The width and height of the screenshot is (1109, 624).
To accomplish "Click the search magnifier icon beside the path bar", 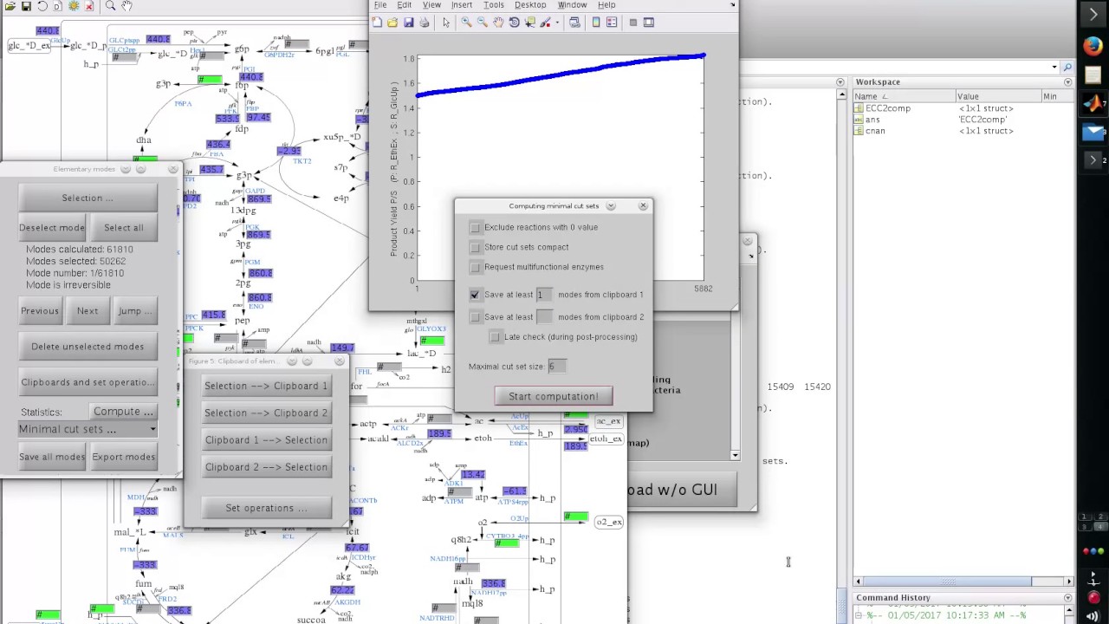I will [x=1067, y=67].
